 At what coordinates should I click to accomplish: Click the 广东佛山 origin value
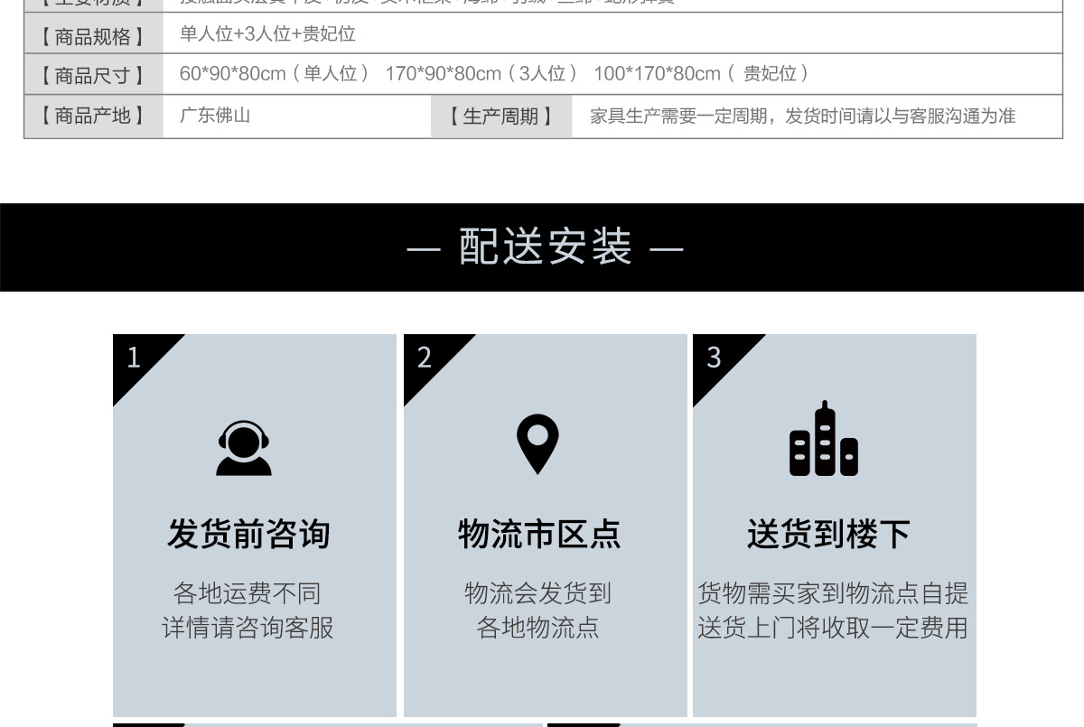click(215, 116)
